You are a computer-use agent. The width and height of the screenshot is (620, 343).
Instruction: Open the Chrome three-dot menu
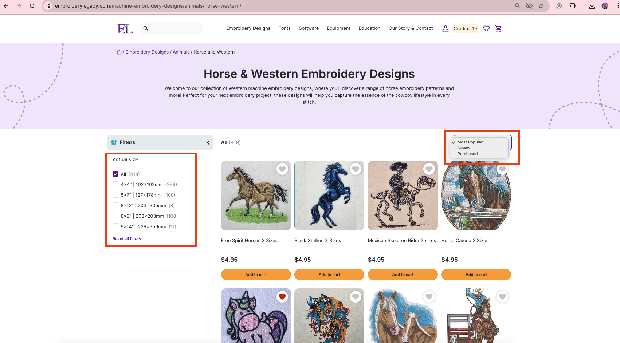[617, 6]
